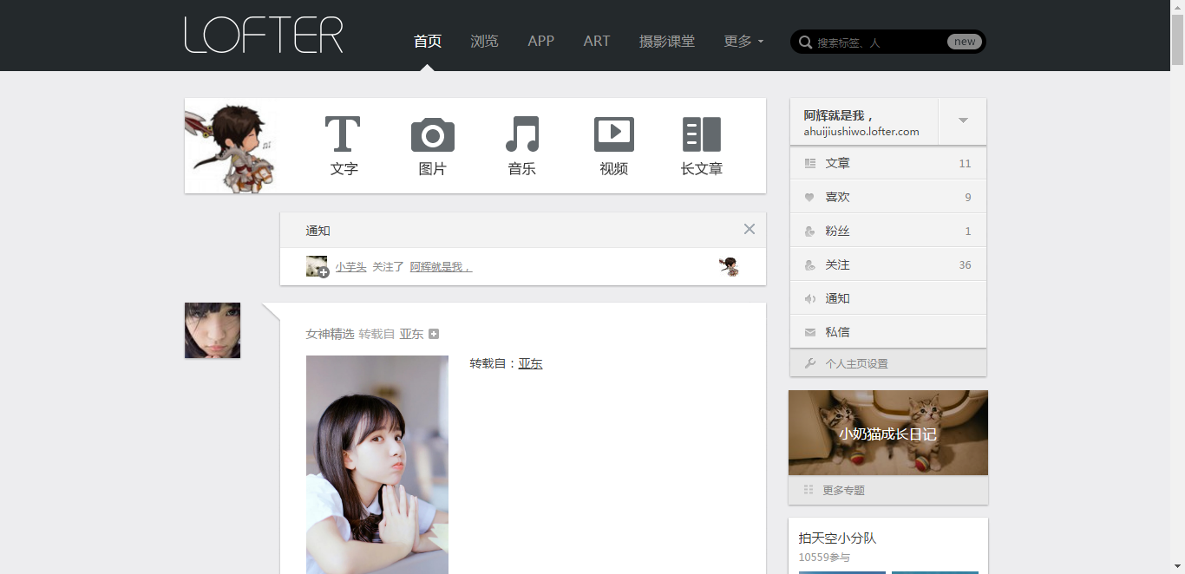This screenshot has height=574, width=1185.
Task: Go to 浏览 tab
Action: 484,41
